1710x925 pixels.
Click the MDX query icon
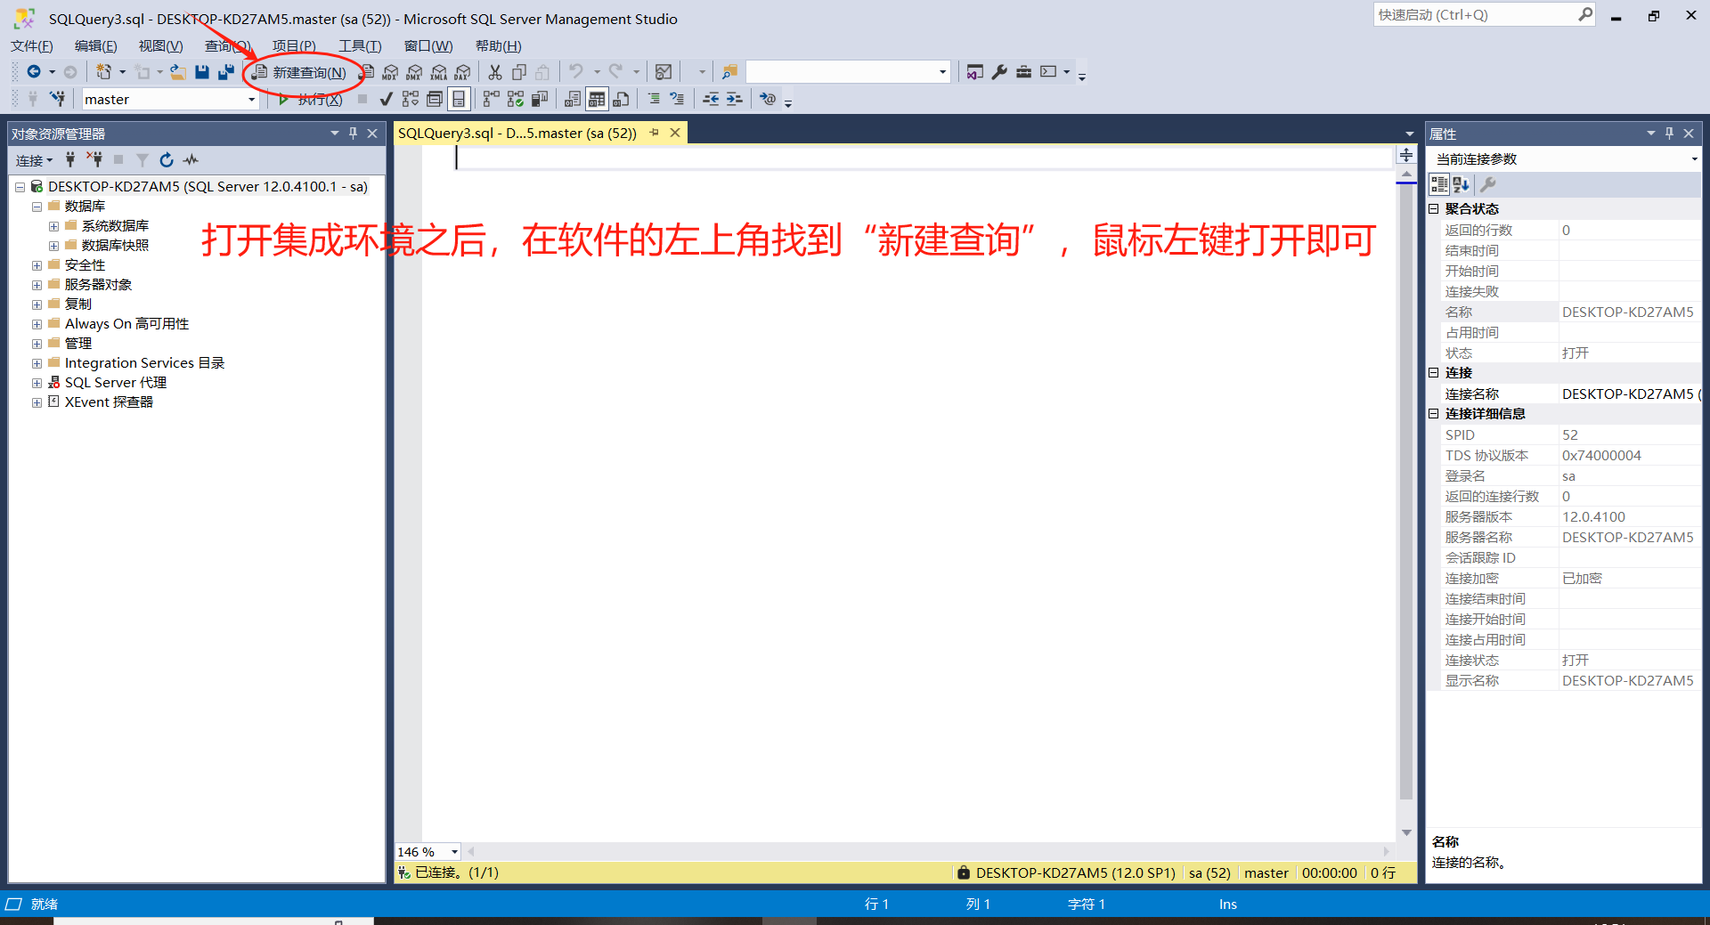tap(390, 72)
